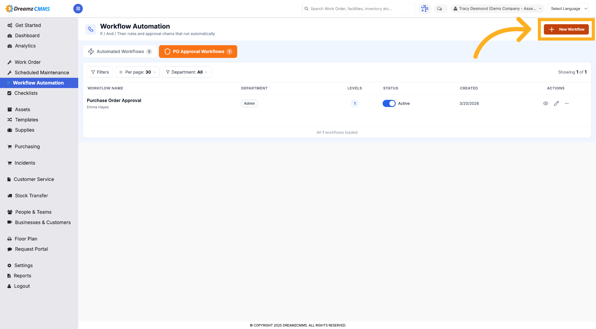
Task: Click the Businesses & Customers video icon
Action: (x=10, y=222)
